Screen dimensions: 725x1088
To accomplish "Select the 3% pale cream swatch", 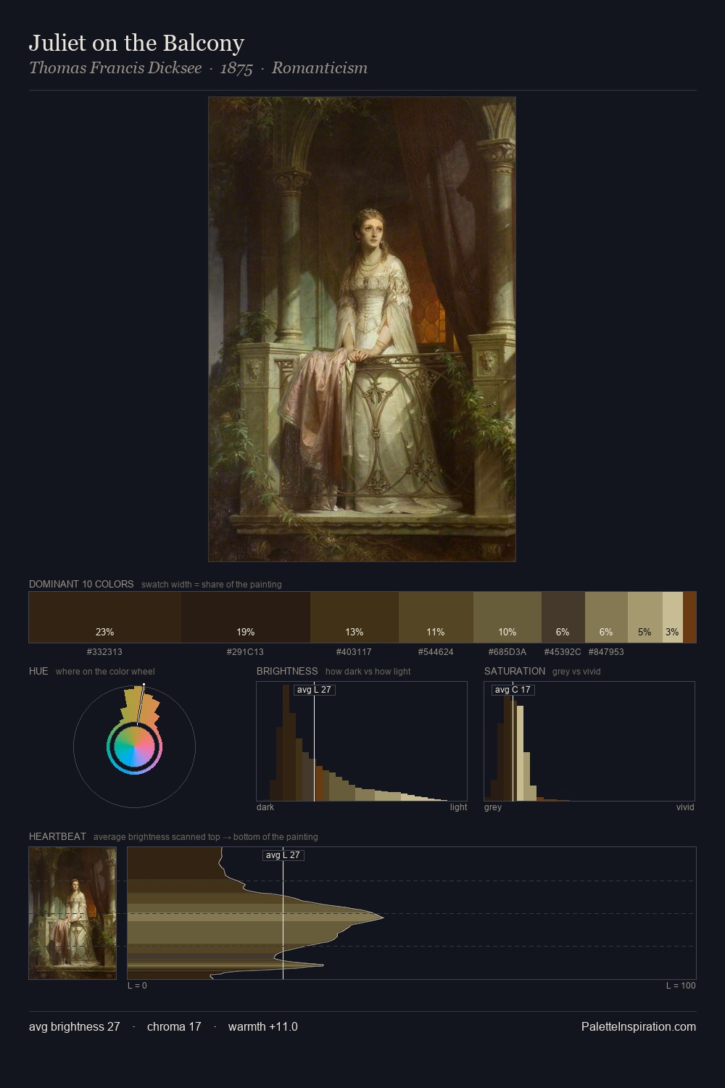I will click(673, 617).
